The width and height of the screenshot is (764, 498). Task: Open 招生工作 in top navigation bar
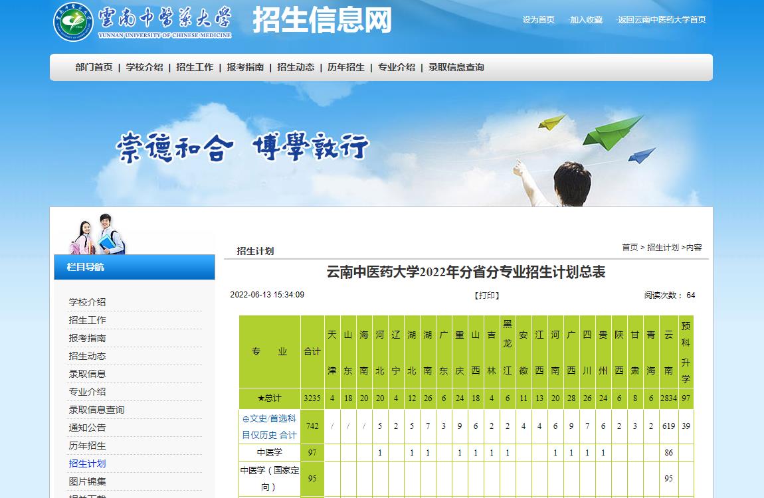(195, 67)
